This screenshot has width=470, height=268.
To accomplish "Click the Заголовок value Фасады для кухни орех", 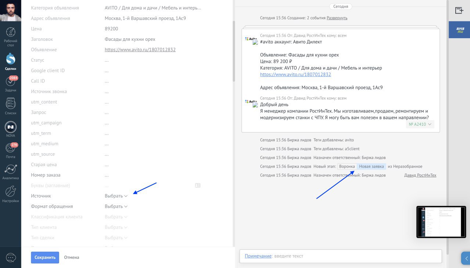I will [x=130, y=39].
